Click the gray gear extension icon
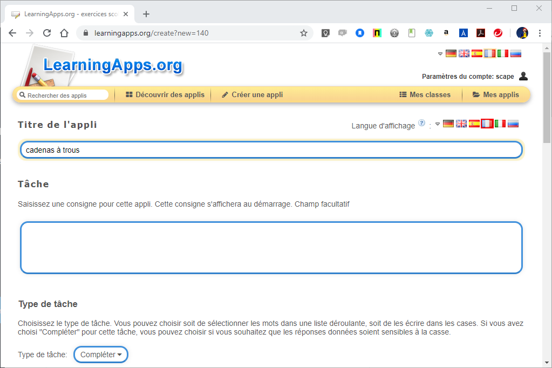The image size is (552, 368). coord(394,33)
